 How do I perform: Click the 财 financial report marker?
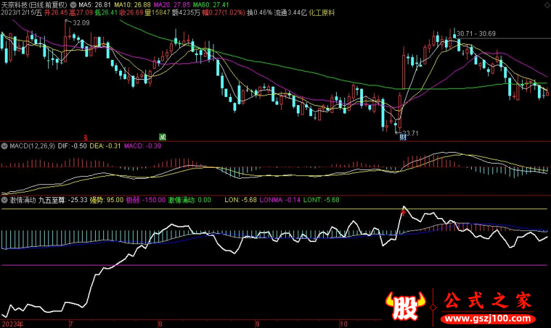pyautogui.click(x=402, y=137)
